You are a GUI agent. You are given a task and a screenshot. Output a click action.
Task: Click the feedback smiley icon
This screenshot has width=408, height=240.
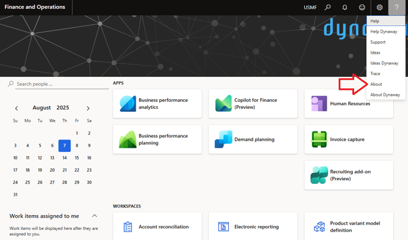coord(362,7)
